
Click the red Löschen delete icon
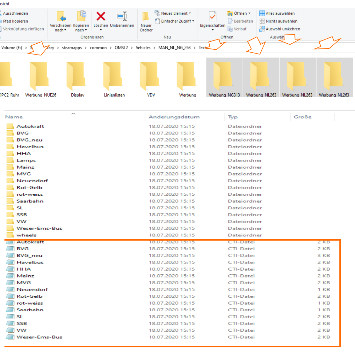click(x=101, y=17)
